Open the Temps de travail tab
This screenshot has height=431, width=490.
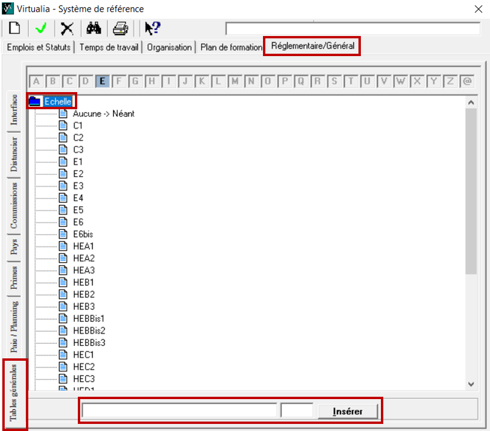[x=108, y=47]
